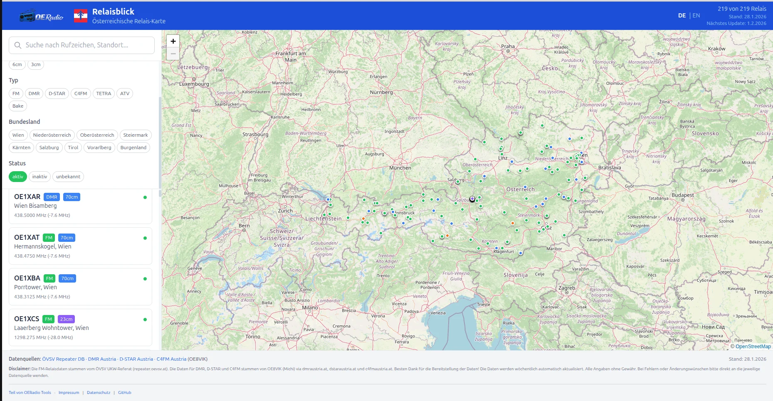The width and height of the screenshot is (773, 401).
Task: Open the GitHub link in the footer
Action: 124,392
